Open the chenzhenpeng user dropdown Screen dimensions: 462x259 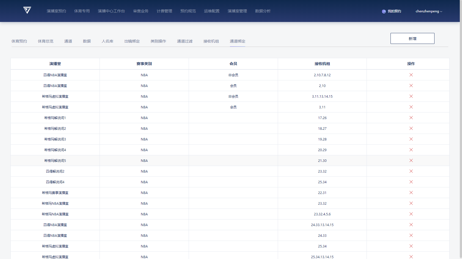[429, 11]
